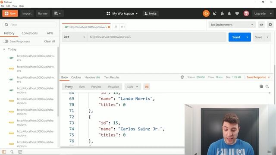Viewport: 276px width, 155px height.
Task: Open the new window dropdown icon
Action: [57, 13]
